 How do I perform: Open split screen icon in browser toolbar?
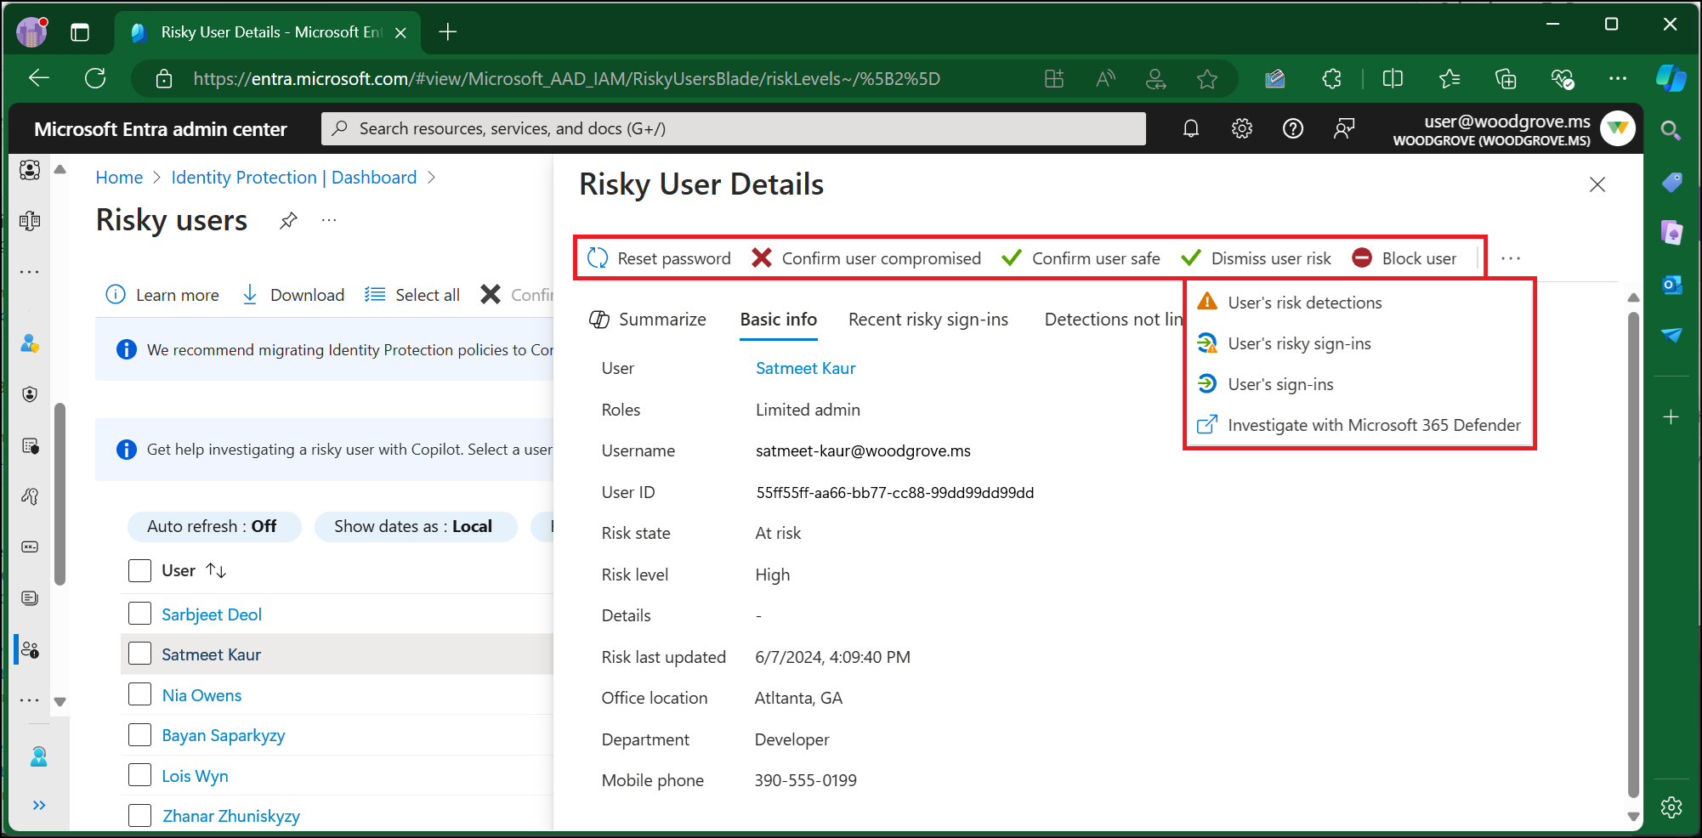click(1393, 79)
